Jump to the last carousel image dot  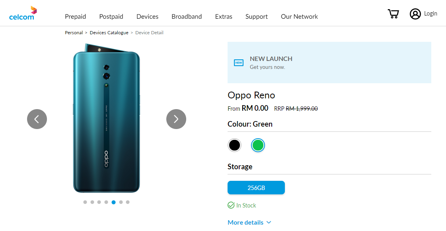128,202
